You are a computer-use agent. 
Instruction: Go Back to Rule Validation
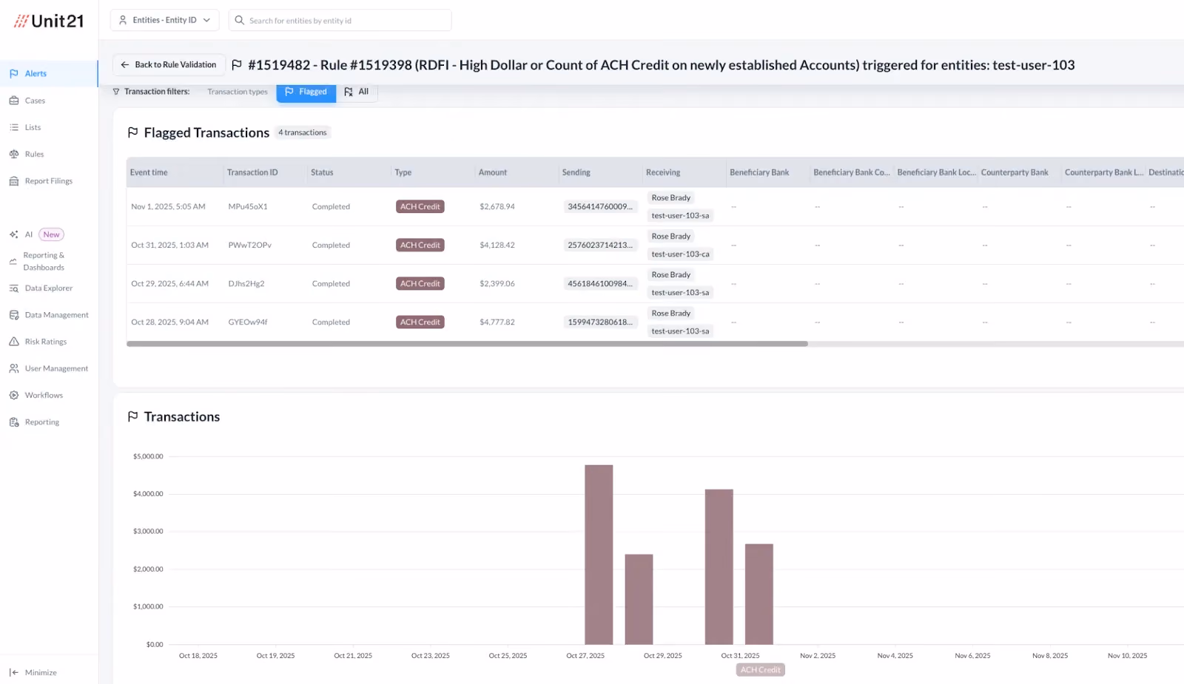169,65
